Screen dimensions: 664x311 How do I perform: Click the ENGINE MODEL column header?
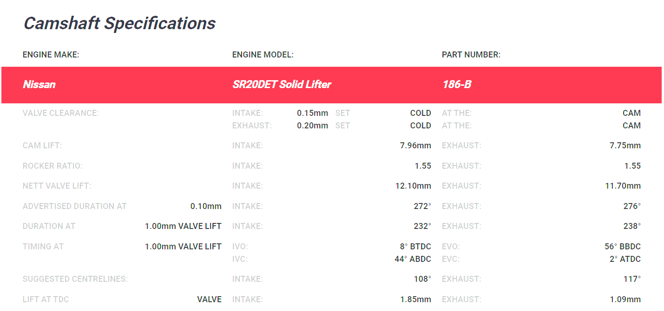[x=263, y=55]
